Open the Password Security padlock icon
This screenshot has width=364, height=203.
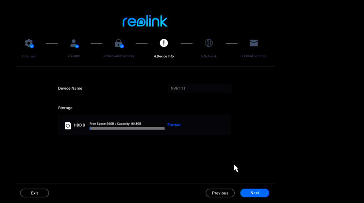click(118, 43)
